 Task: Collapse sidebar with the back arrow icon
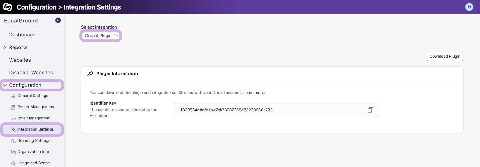tap(58, 20)
